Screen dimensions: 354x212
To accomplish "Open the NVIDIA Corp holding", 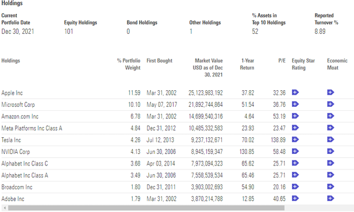I will [15, 152].
